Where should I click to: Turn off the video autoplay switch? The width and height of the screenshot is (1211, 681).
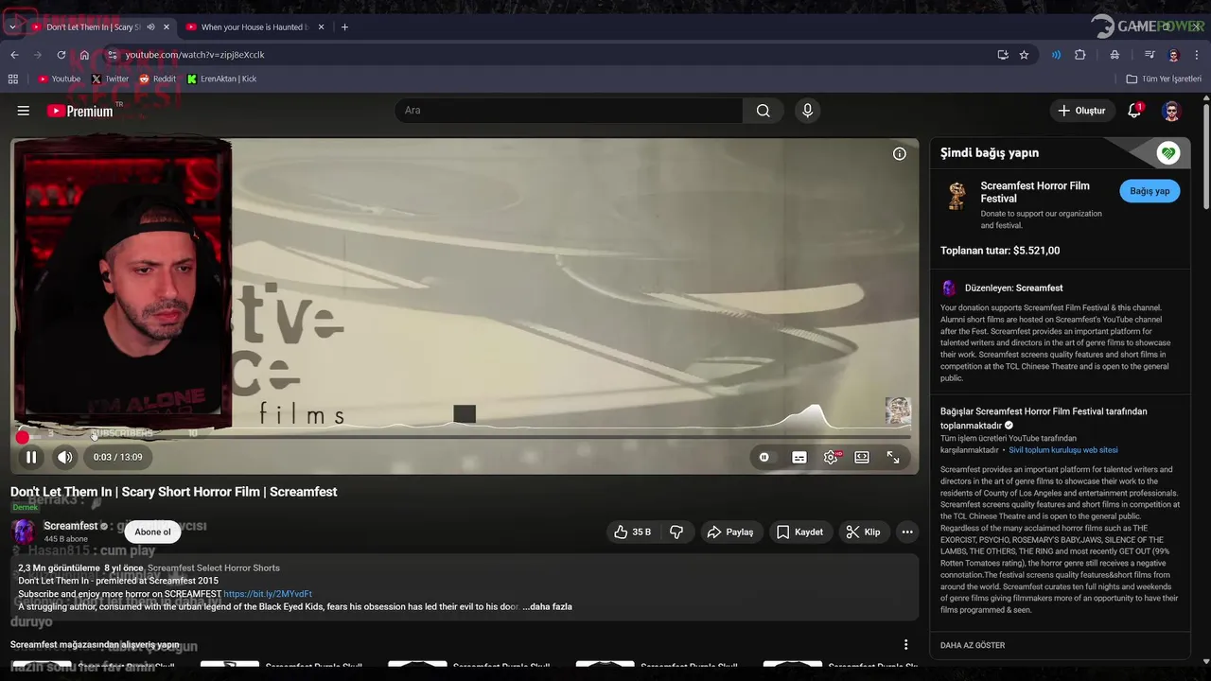point(764,458)
